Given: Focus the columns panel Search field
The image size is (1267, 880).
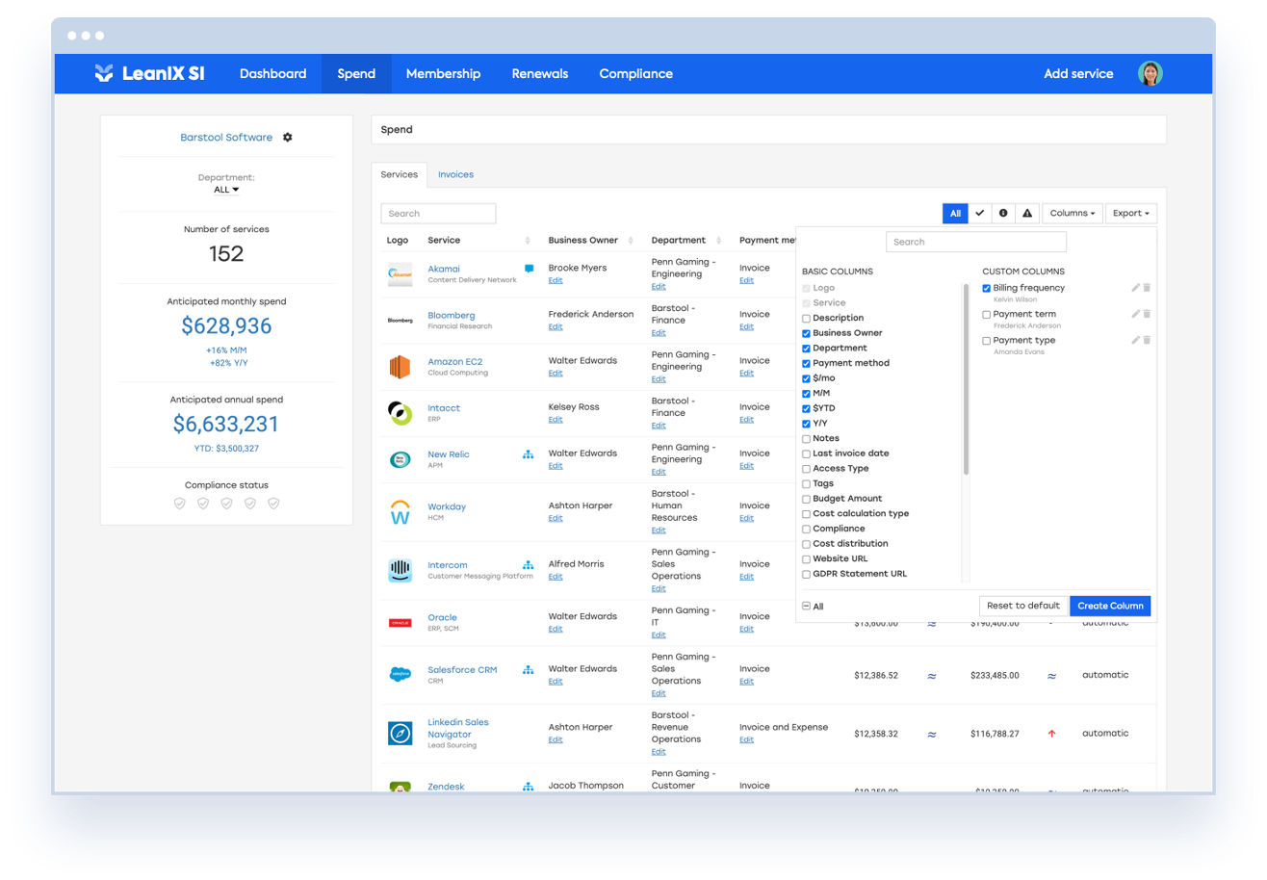Looking at the screenshot, I should coord(976,243).
